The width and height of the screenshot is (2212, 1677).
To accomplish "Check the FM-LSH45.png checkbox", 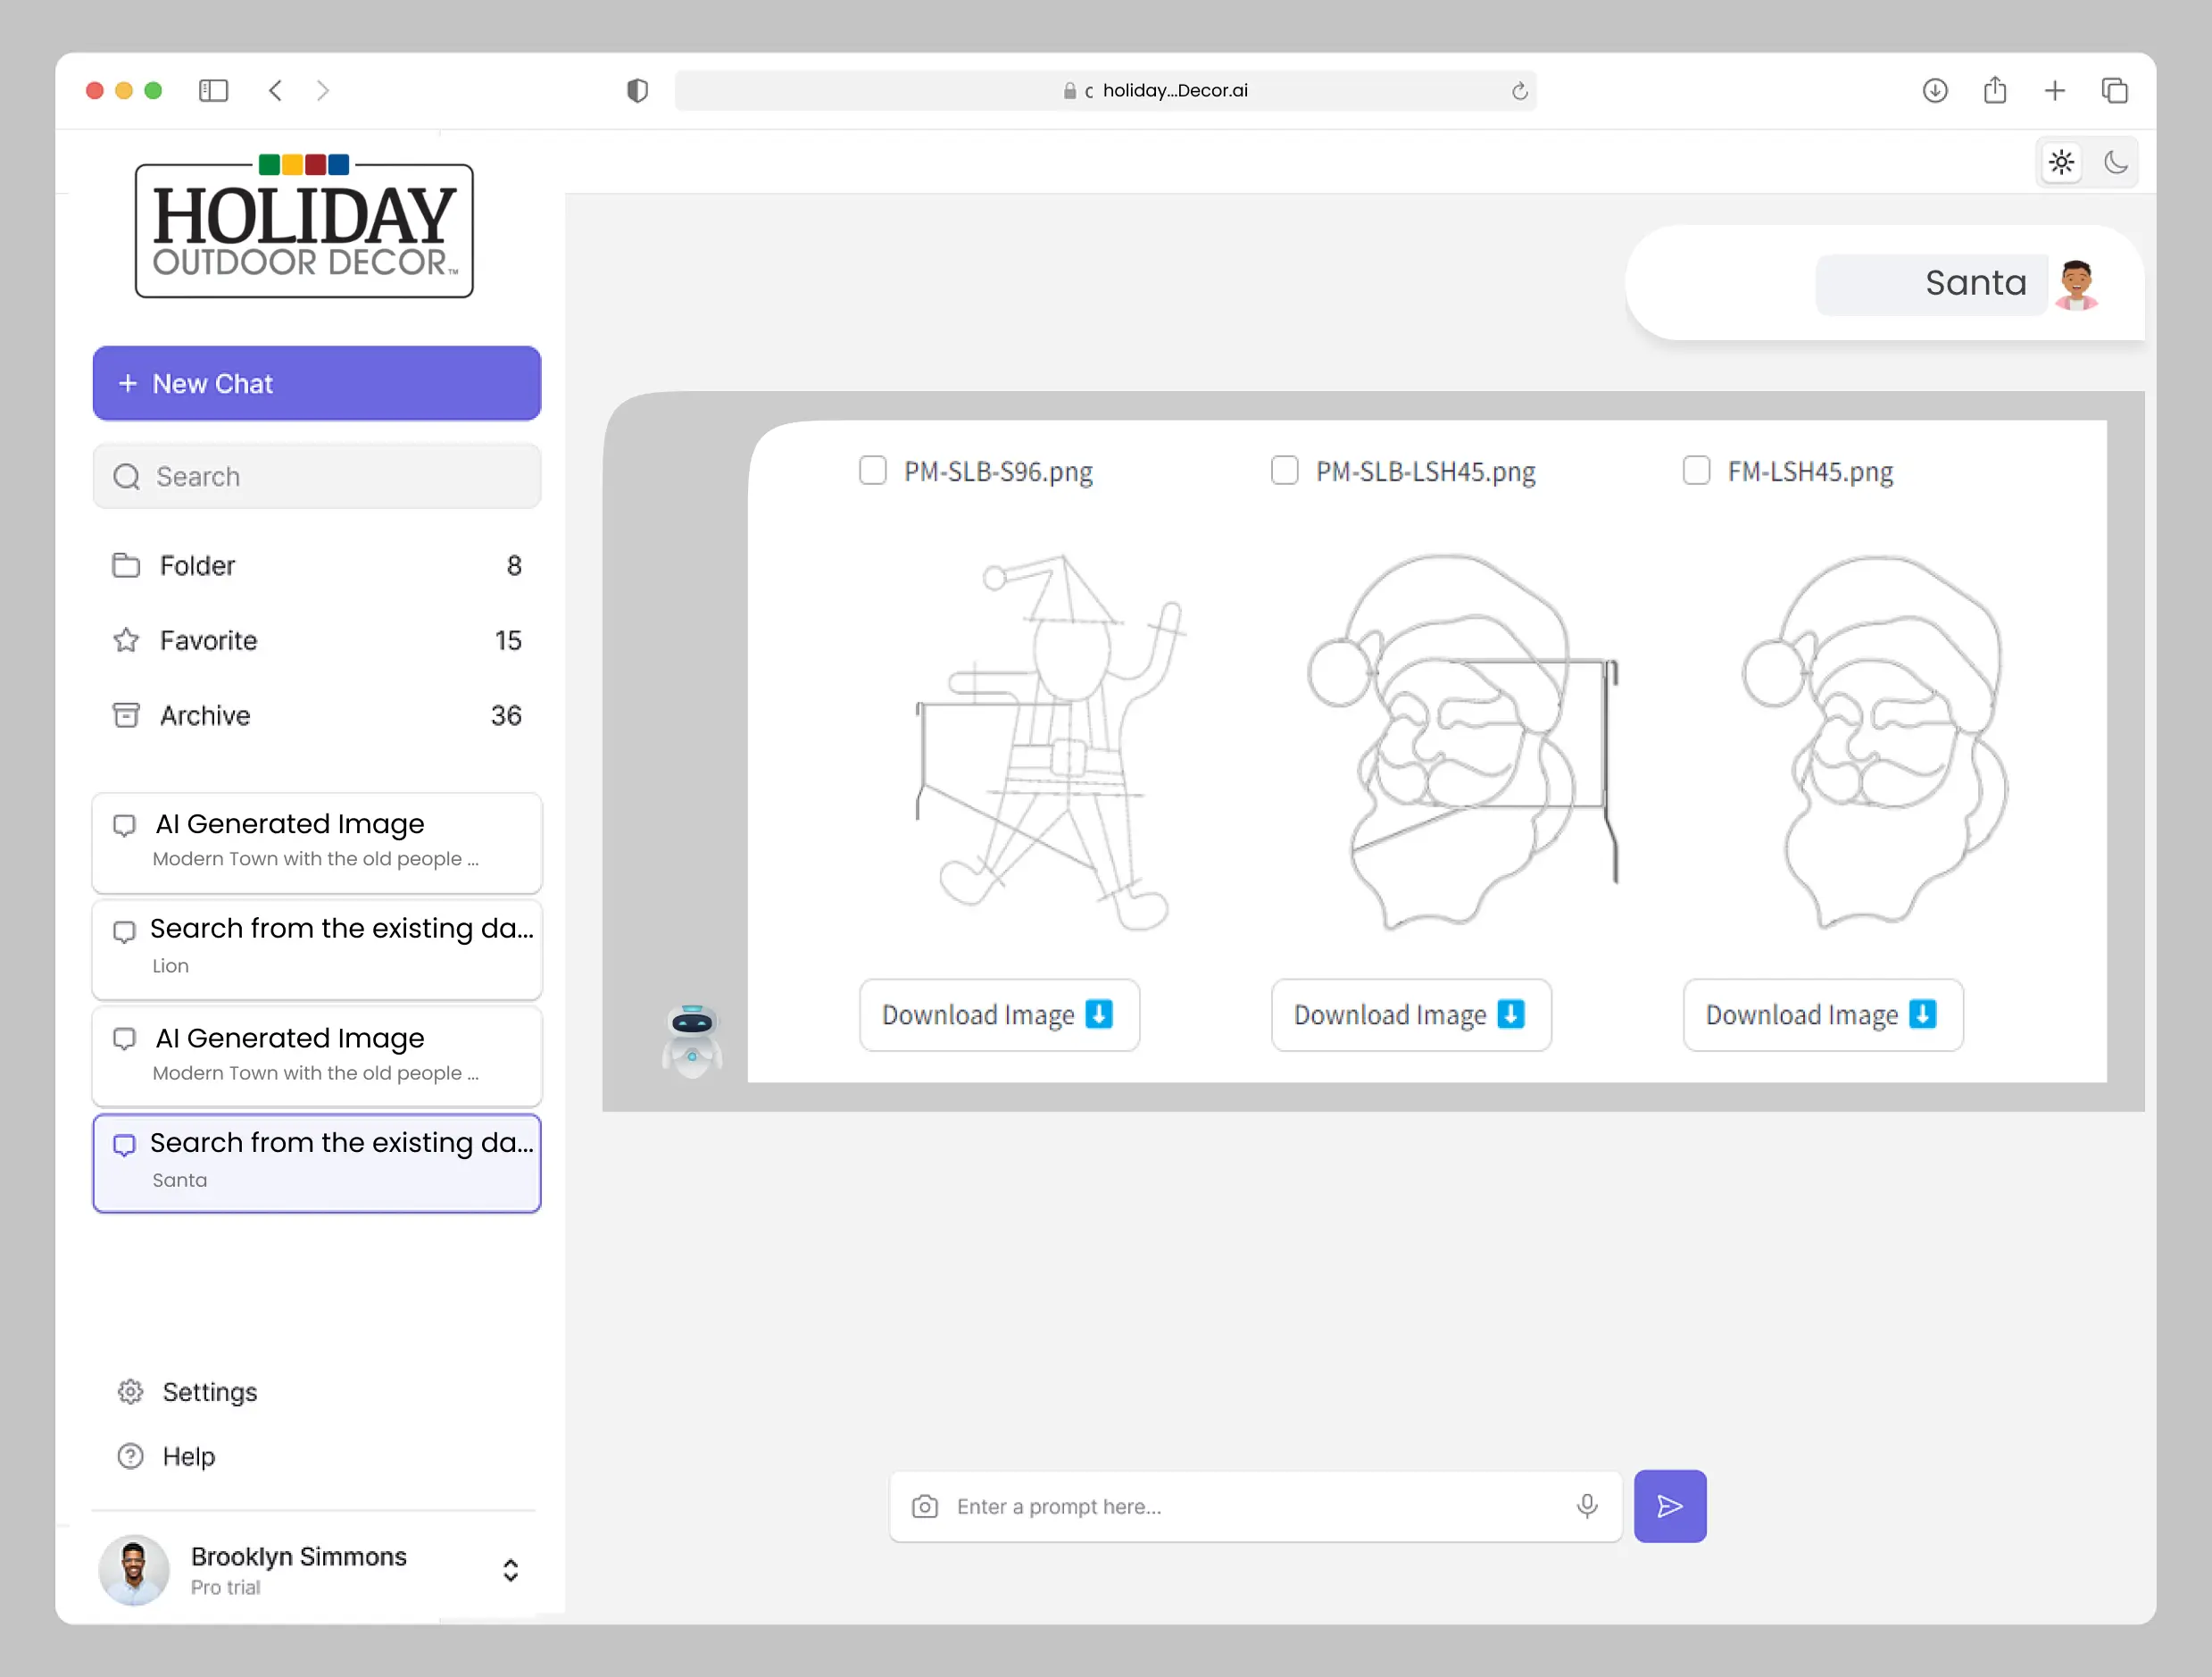I will (1696, 469).
